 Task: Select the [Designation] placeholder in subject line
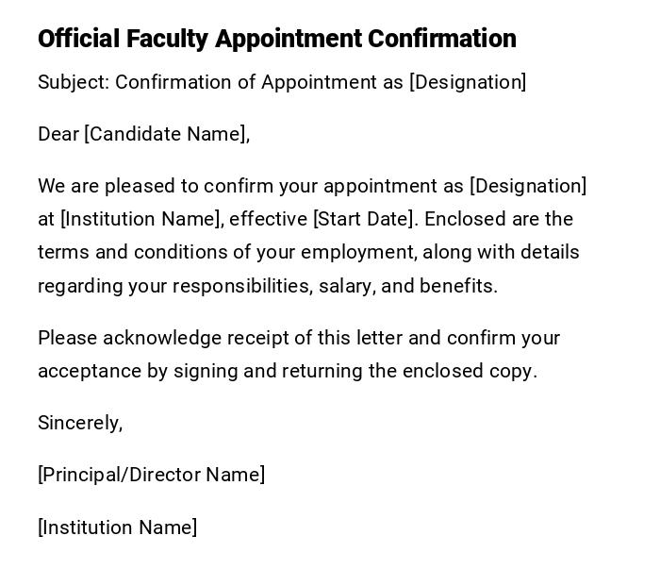coord(467,83)
